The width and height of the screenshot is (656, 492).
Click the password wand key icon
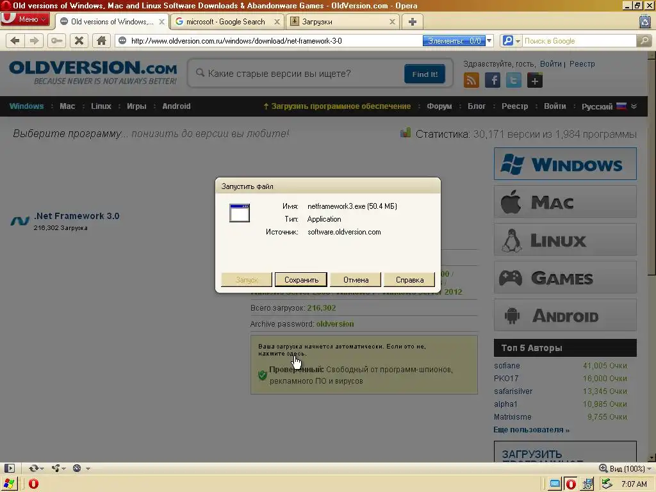57,41
